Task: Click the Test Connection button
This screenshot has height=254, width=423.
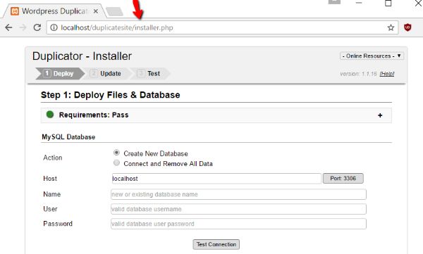Action: coord(216,244)
